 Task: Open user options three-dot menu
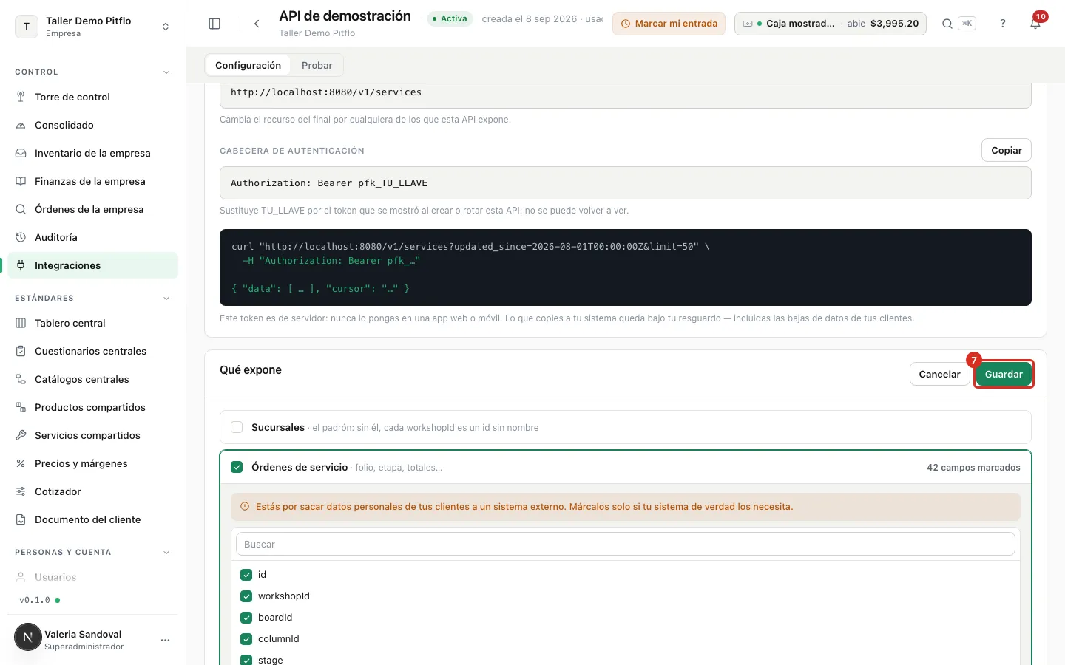click(x=165, y=640)
